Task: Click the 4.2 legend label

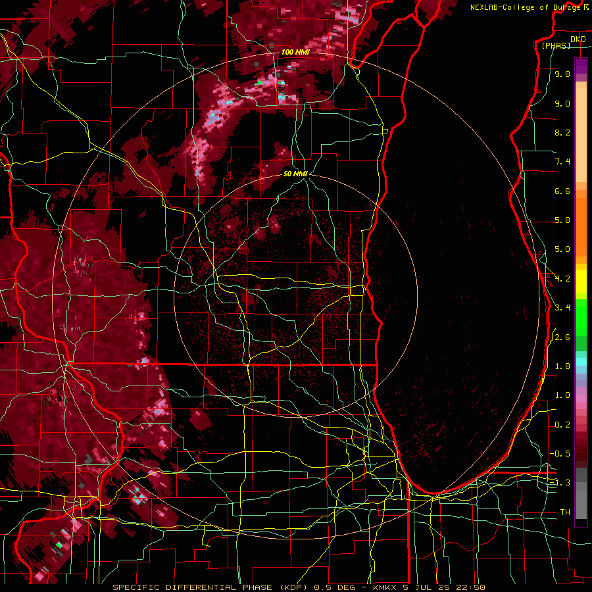Action: point(562,279)
